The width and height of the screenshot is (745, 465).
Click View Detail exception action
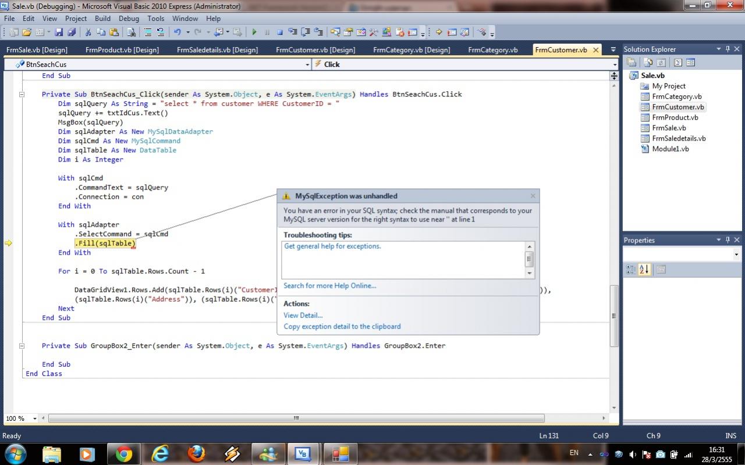pyautogui.click(x=303, y=315)
